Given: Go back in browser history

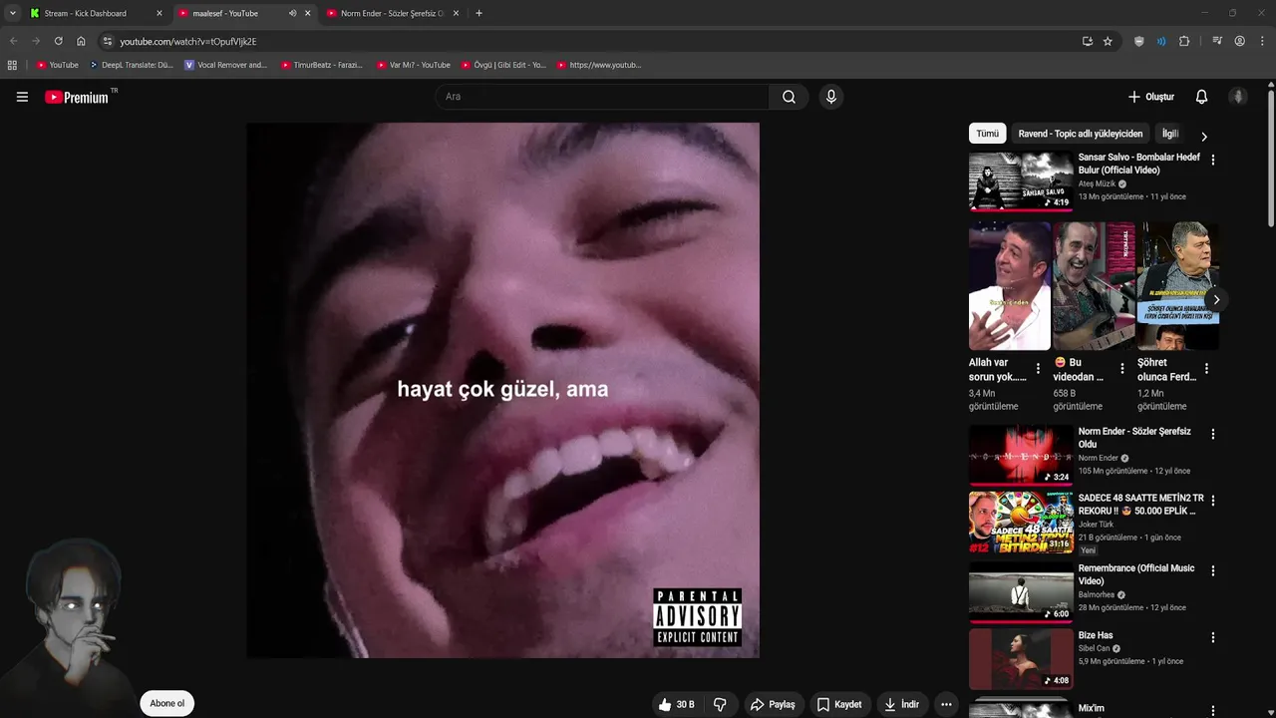Looking at the screenshot, I should coord(13,41).
